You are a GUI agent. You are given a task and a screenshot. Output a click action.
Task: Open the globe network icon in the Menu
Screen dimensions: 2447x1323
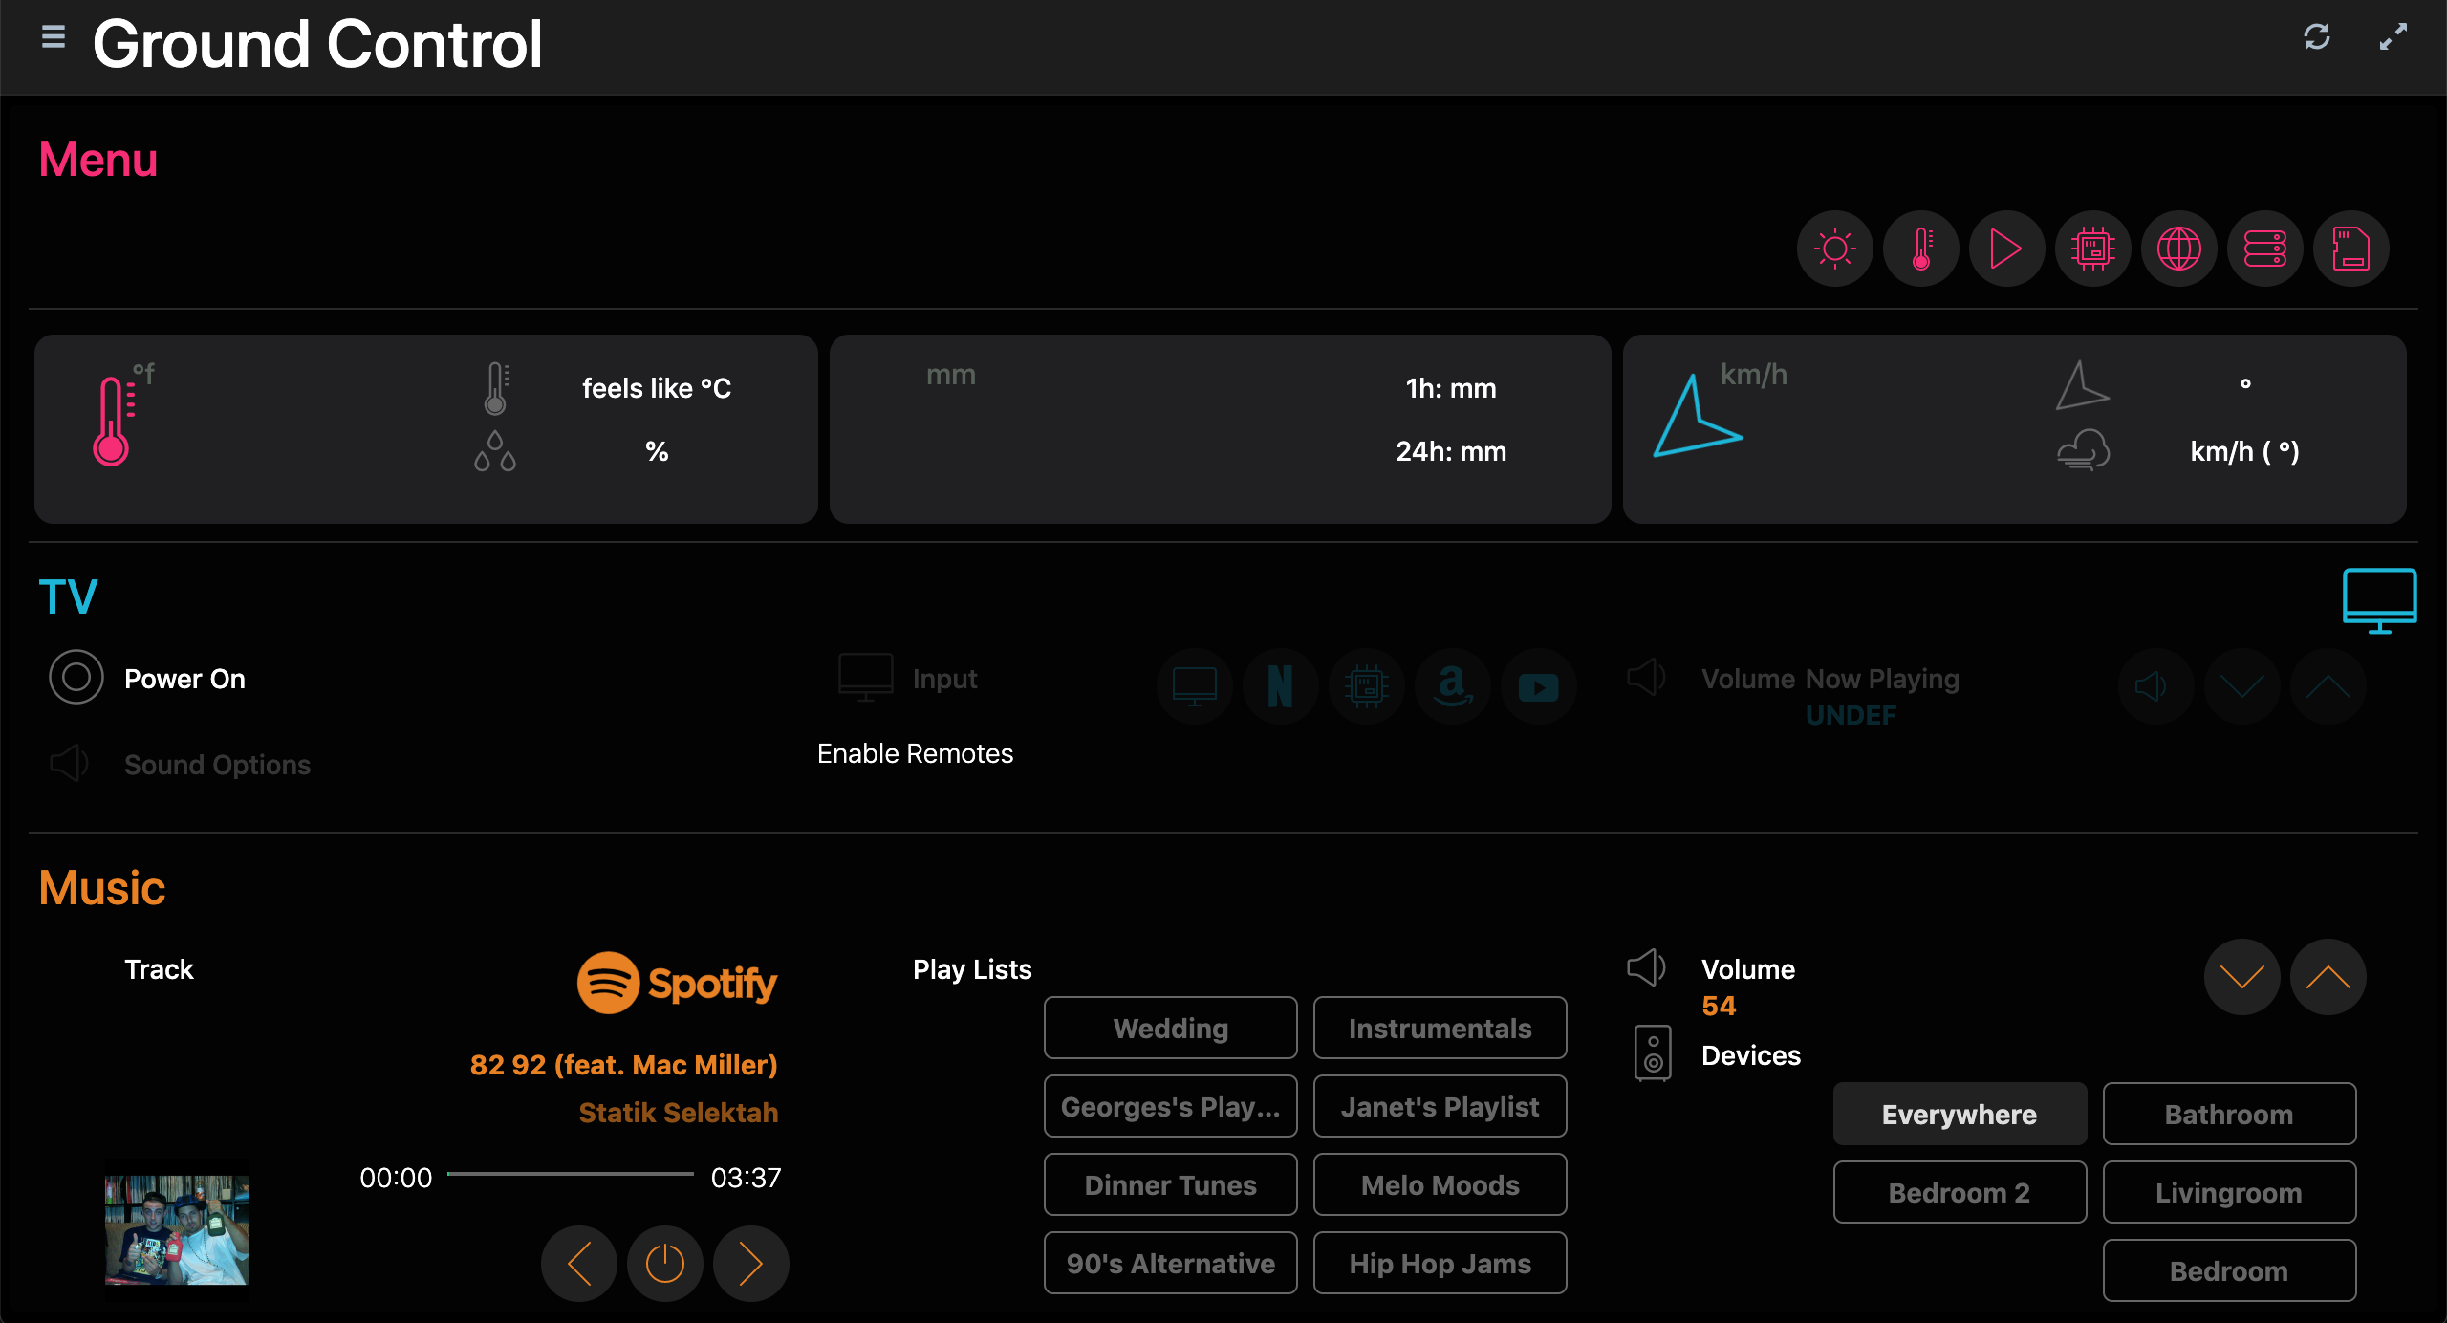(2178, 249)
